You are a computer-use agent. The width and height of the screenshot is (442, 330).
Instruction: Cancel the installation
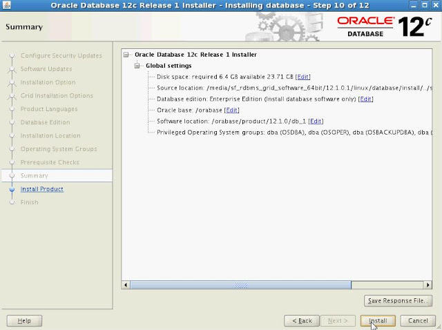click(x=418, y=321)
